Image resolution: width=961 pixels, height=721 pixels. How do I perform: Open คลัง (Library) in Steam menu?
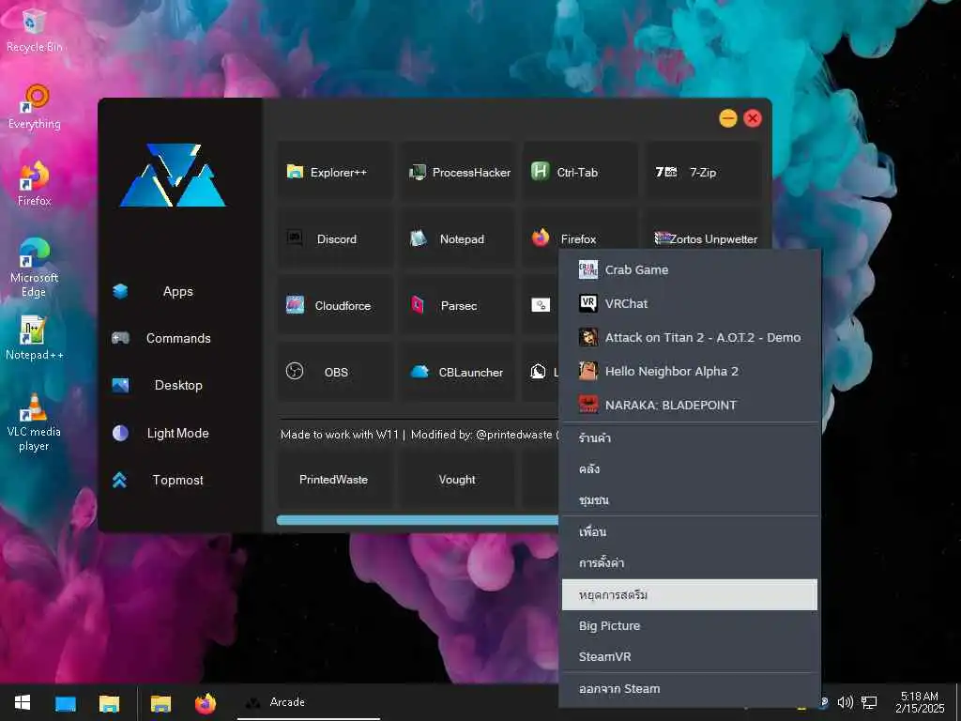pyautogui.click(x=690, y=469)
